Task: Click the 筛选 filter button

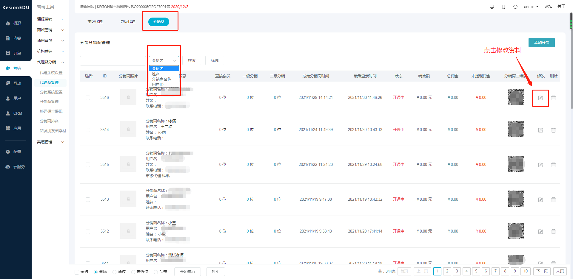Action: click(x=215, y=60)
